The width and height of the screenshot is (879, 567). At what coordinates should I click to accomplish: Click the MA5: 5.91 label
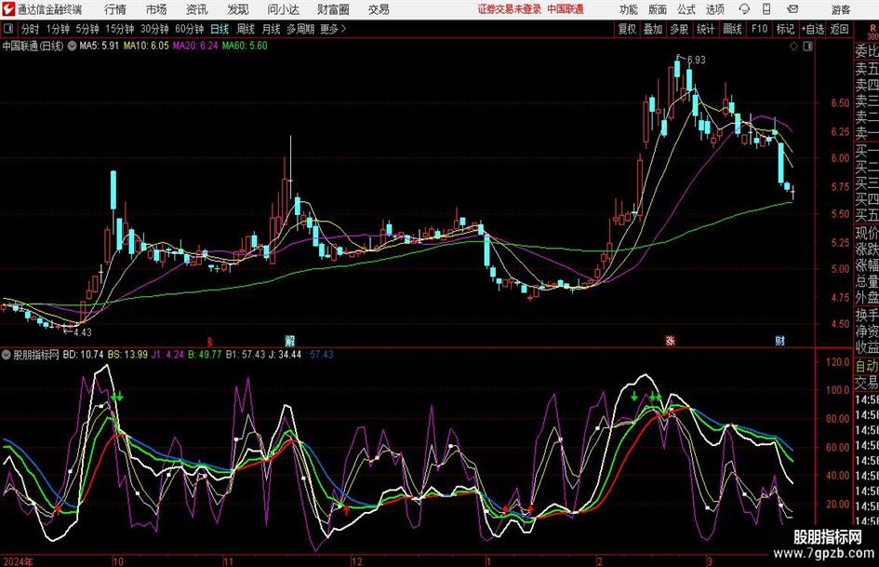[x=100, y=46]
